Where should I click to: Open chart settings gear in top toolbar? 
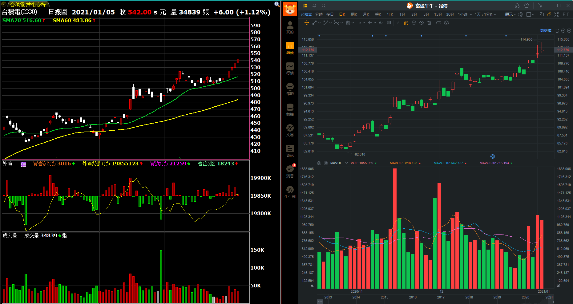pyautogui.click(x=521, y=14)
